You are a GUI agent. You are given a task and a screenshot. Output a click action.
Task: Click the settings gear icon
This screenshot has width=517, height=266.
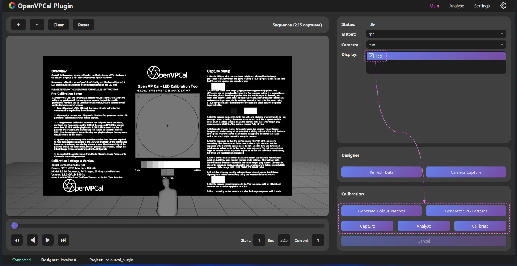click(503, 6)
